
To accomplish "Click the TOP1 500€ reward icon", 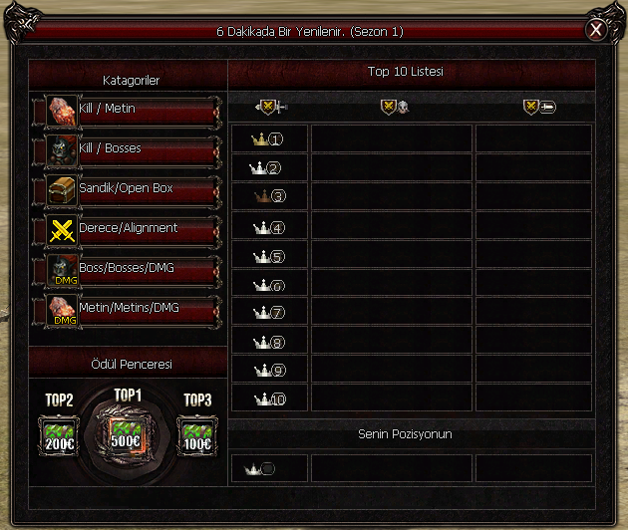I will [x=126, y=437].
